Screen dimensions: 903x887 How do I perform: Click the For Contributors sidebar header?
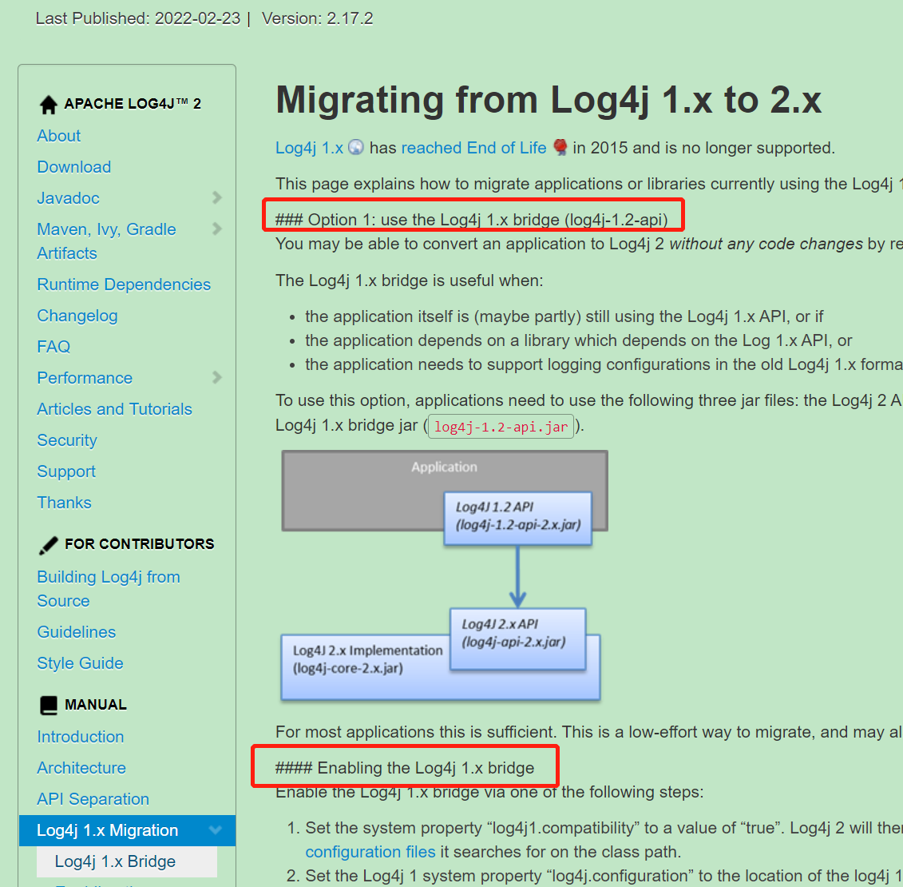click(x=140, y=543)
